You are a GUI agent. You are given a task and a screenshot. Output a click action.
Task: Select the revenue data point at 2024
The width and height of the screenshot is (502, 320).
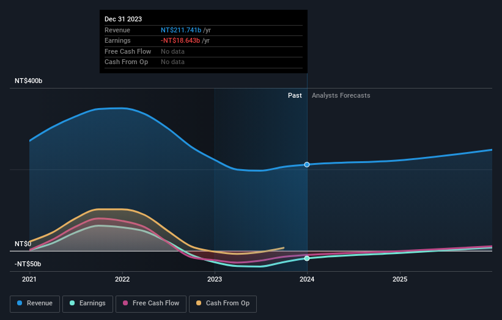[x=307, y=165]
